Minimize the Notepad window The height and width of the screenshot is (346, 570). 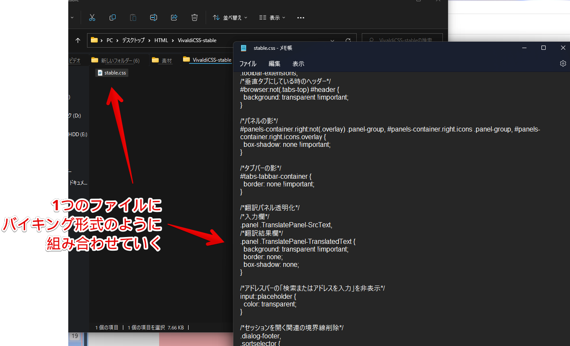[x=524, y=48]
